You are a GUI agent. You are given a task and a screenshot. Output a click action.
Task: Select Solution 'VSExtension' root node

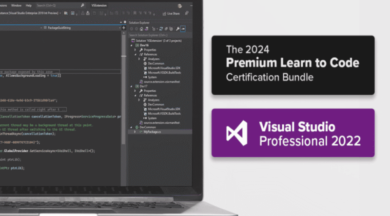(x=159, y=41)
